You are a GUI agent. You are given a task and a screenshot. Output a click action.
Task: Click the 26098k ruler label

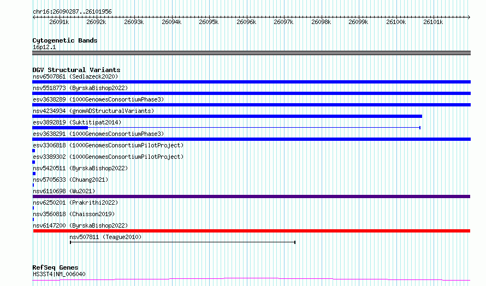[321, 22]
